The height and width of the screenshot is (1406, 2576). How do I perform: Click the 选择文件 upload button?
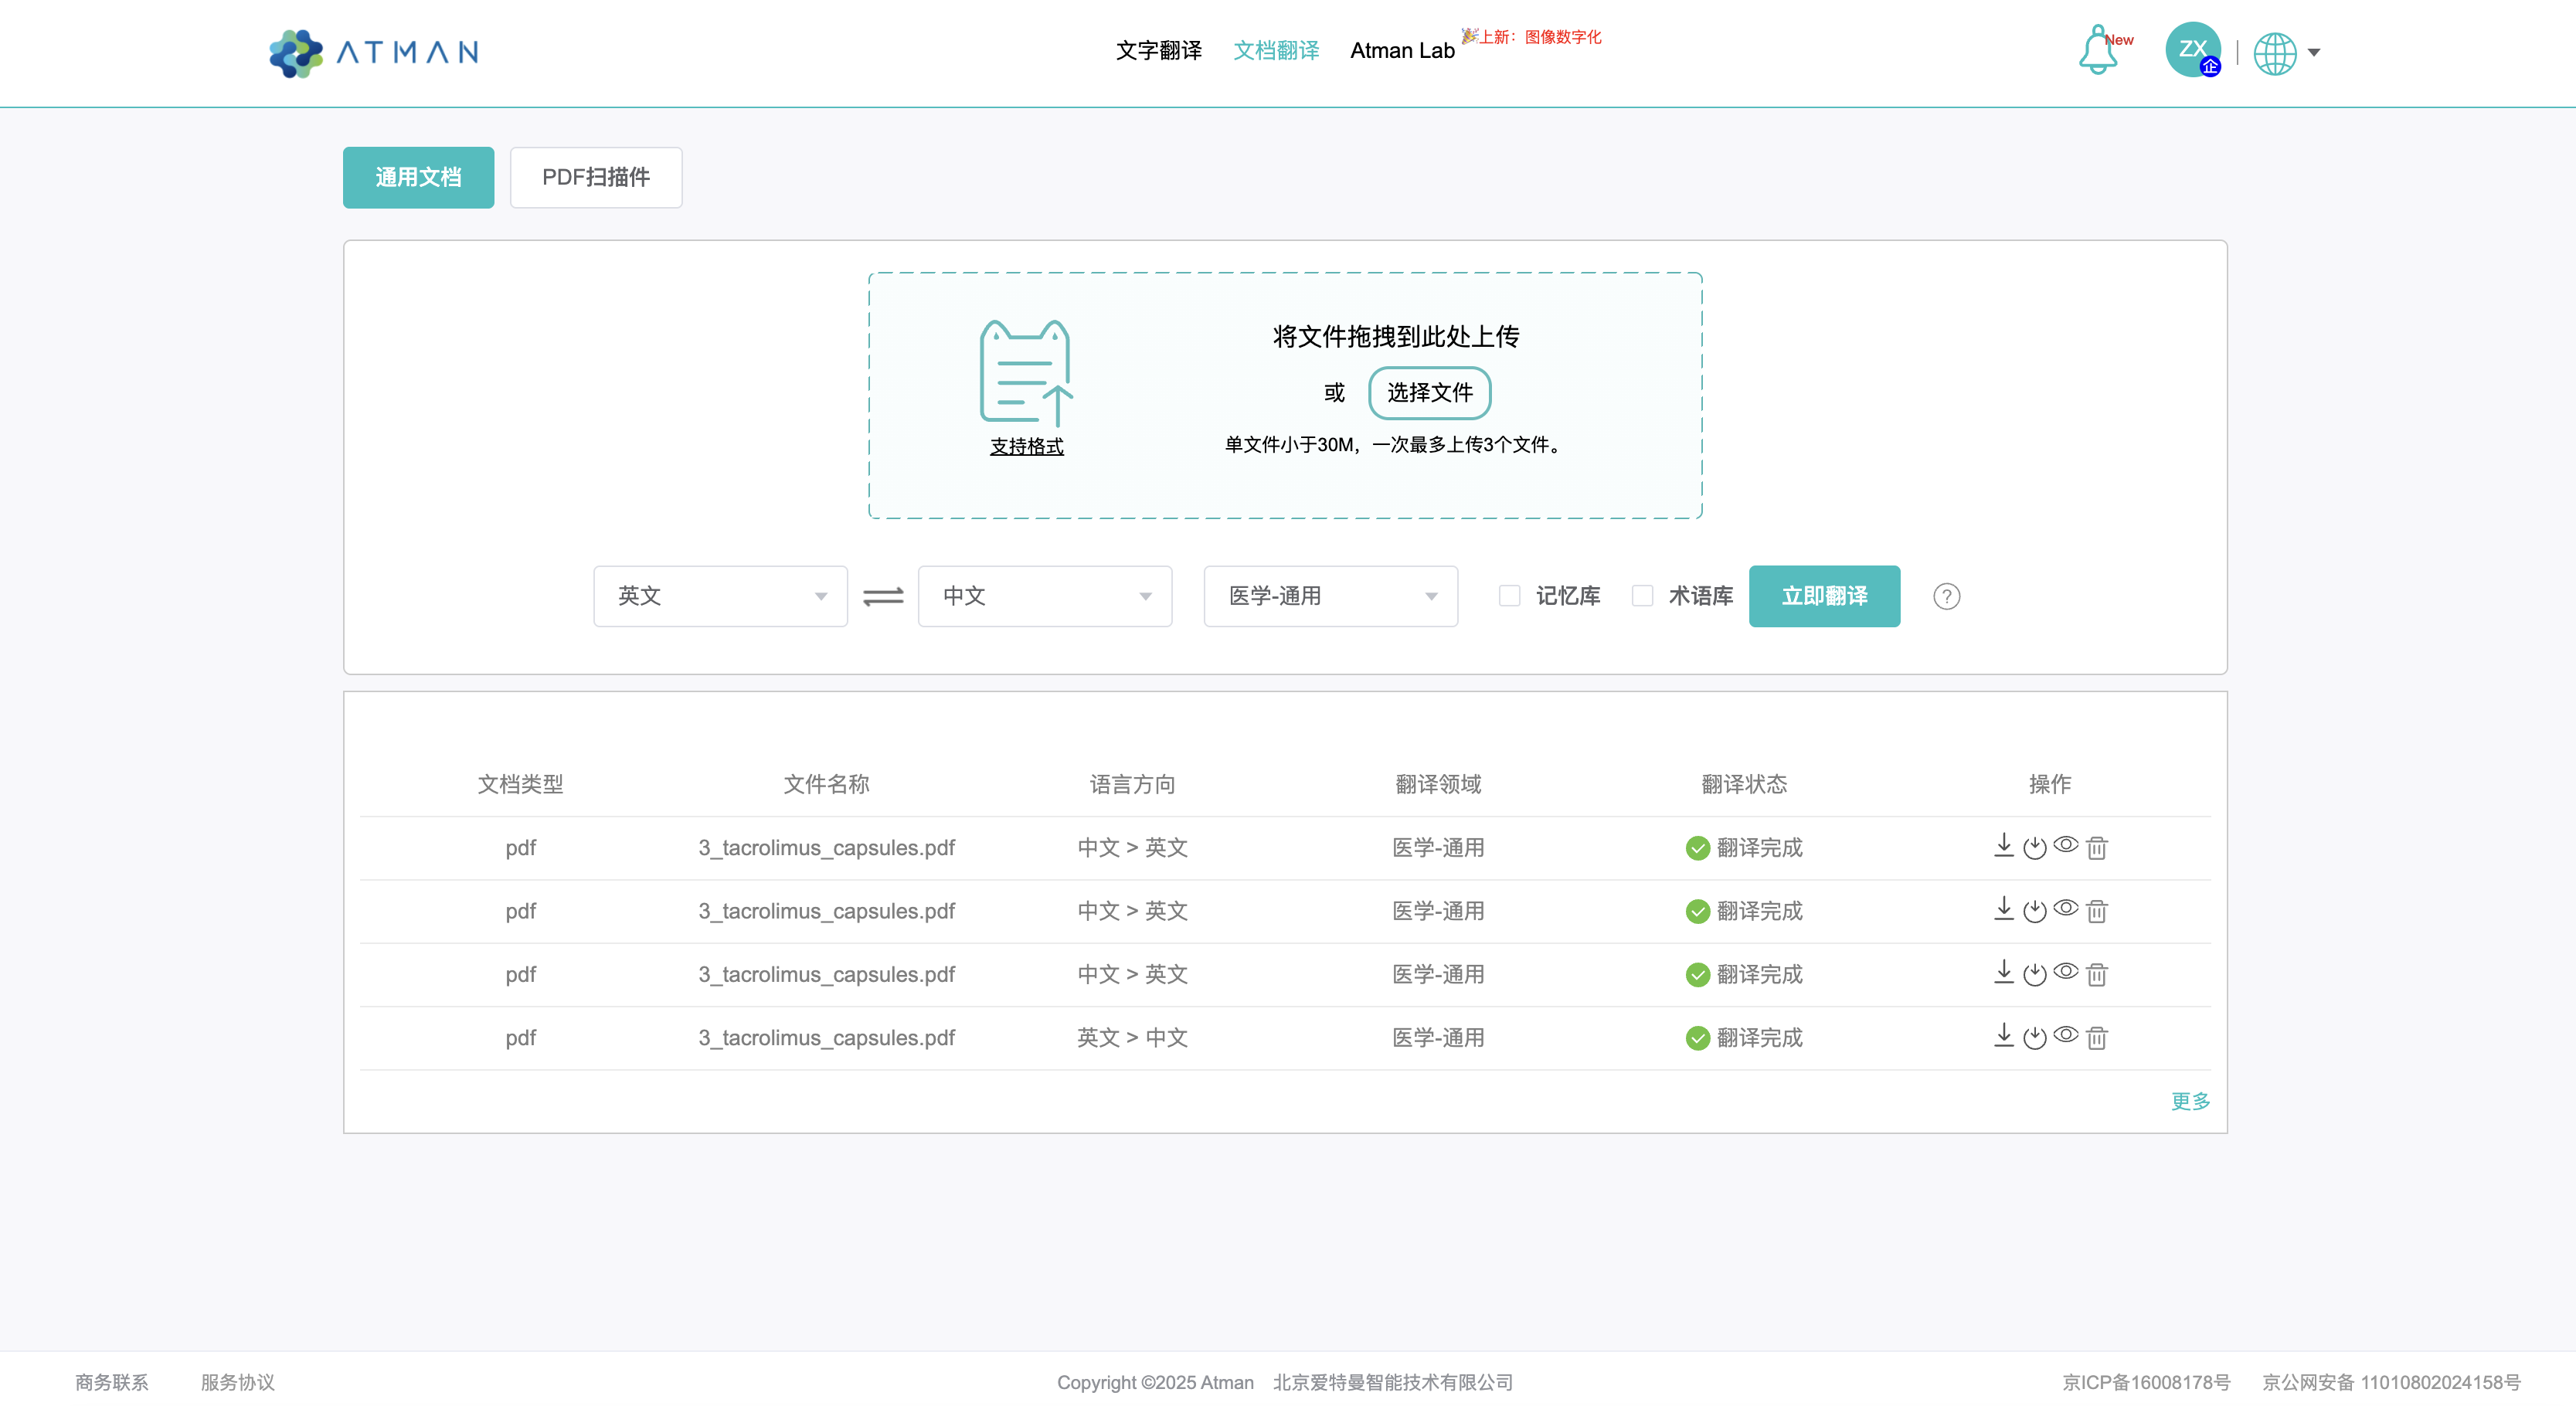point(1429,393)
